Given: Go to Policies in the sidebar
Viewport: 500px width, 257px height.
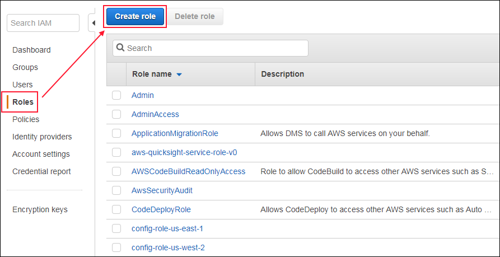Looking at the screenshot, I should 26,119.
